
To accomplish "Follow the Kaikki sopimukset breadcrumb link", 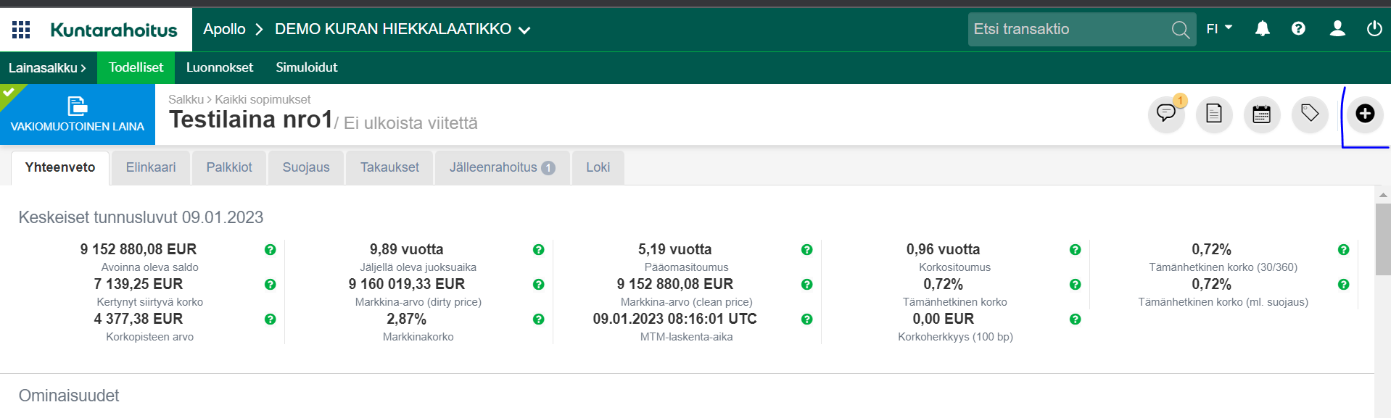I will (x=263, y=99).
